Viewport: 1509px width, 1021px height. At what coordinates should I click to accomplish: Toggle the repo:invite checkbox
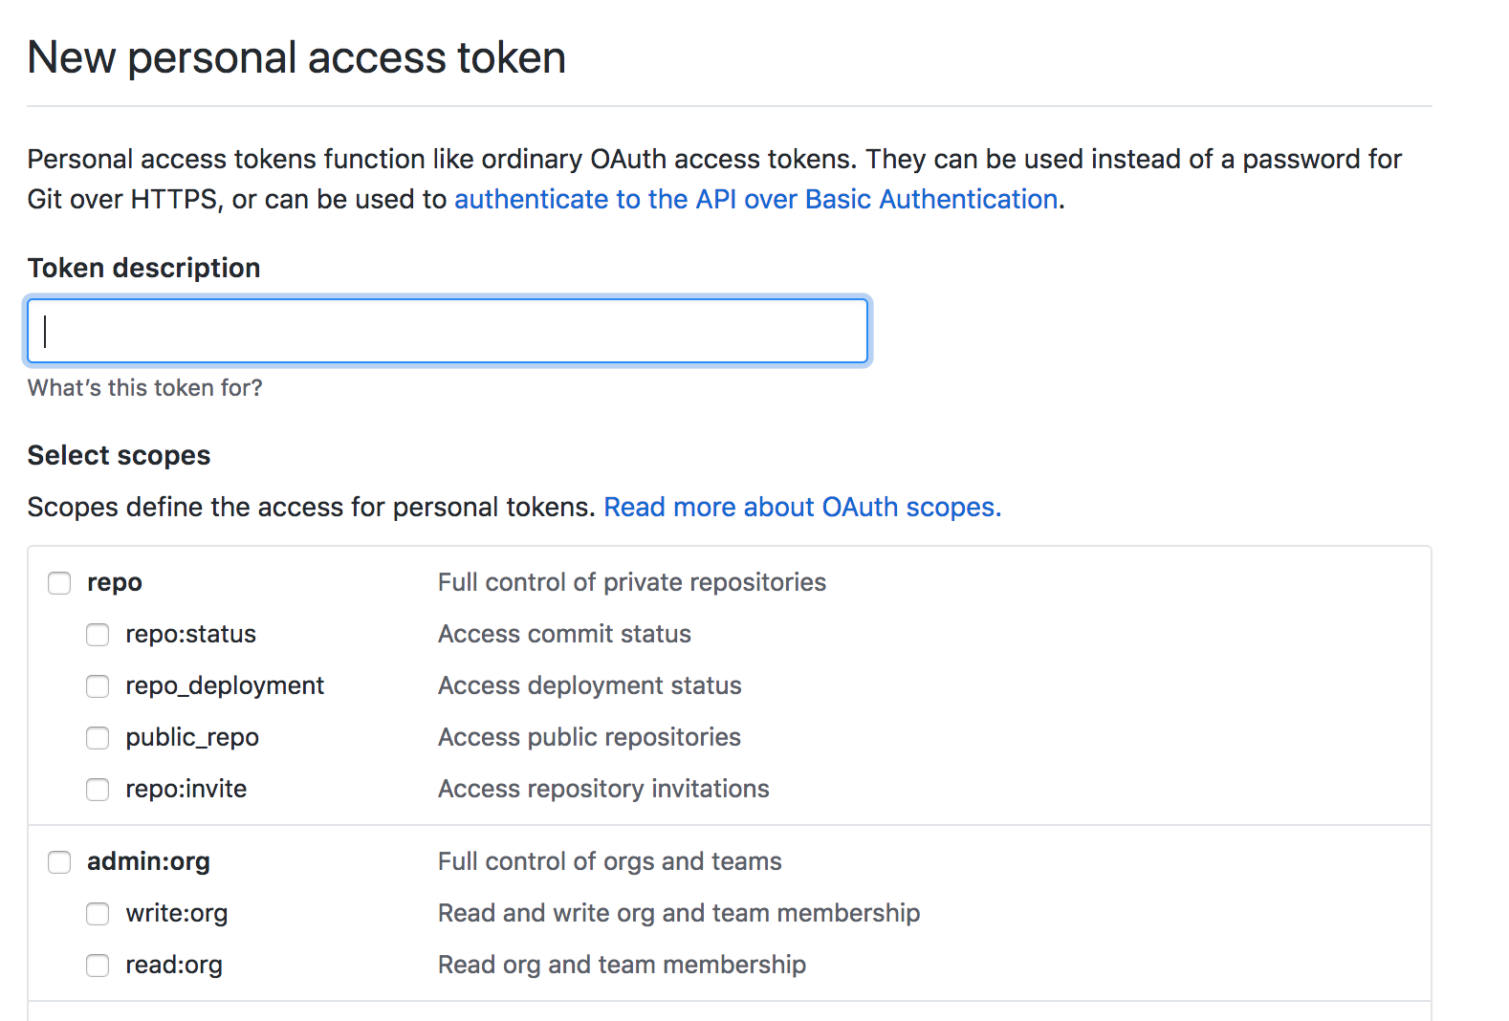98,790
